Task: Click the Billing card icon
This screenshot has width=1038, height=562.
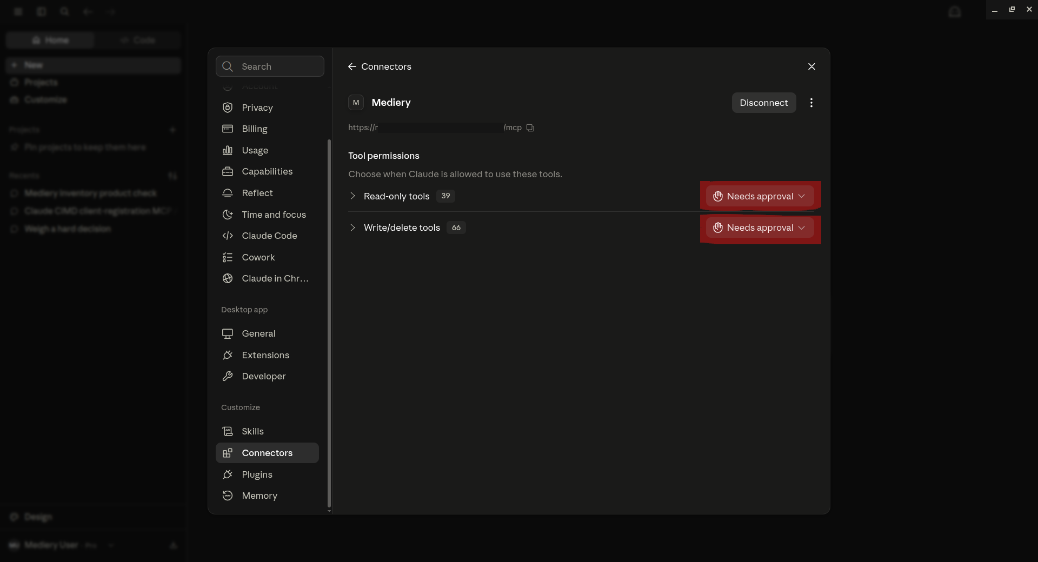Action: [x=228, y=129]
